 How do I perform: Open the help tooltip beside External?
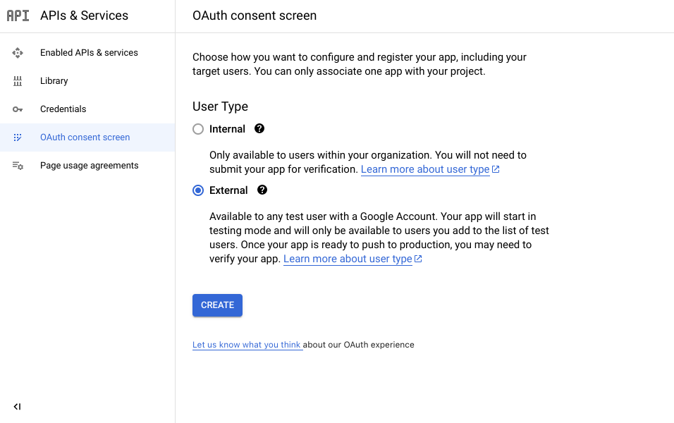[262, 190]
